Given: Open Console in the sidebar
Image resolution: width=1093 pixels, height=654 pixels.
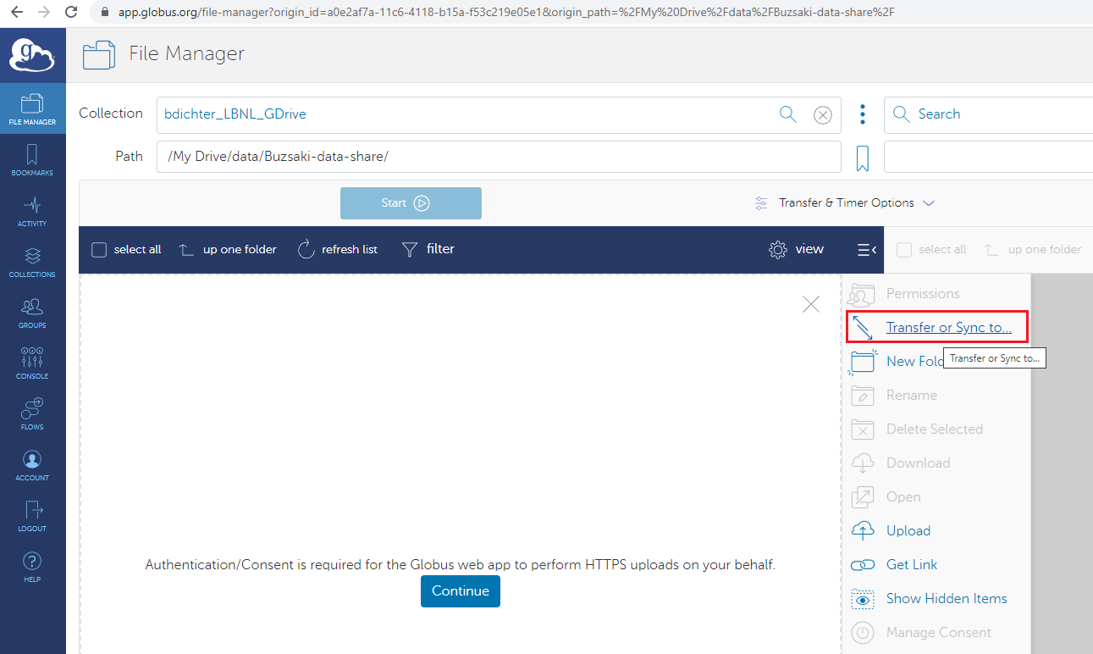Looking at the screenshot, I should [32, 363].
